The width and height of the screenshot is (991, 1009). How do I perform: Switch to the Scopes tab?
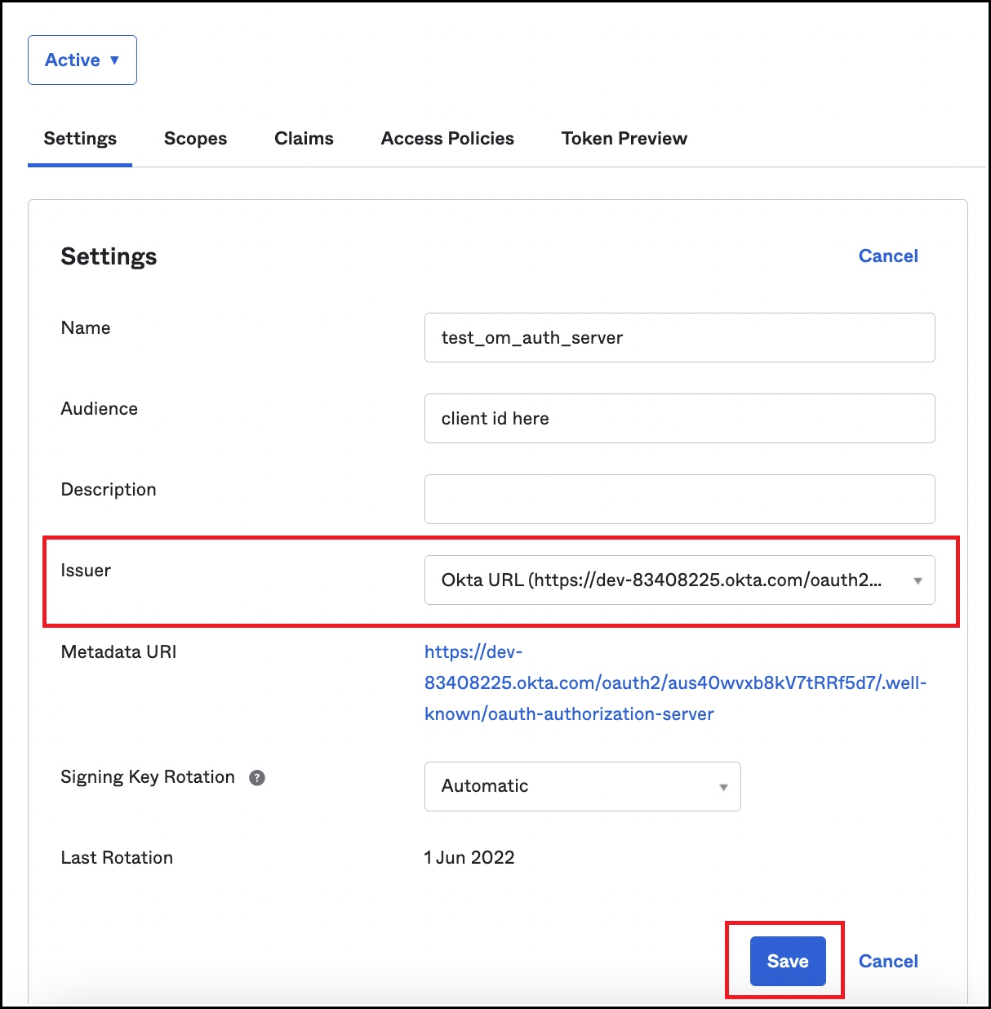(195, 138)
